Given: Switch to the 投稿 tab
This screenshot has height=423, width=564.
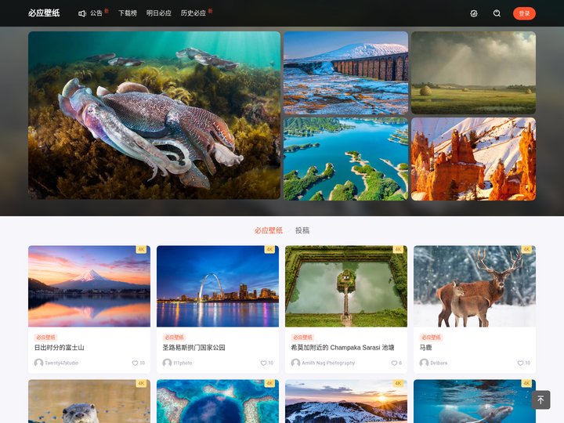Looking at the screenshot, I should point(302,230).
